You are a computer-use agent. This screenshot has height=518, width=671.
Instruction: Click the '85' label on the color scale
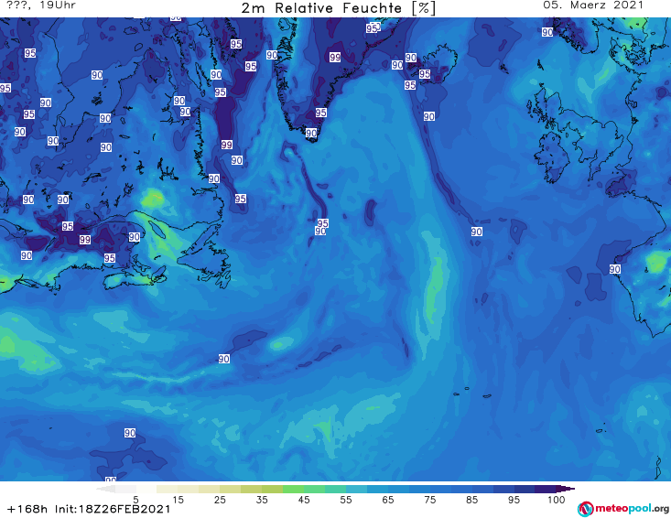tap(471, 500)
